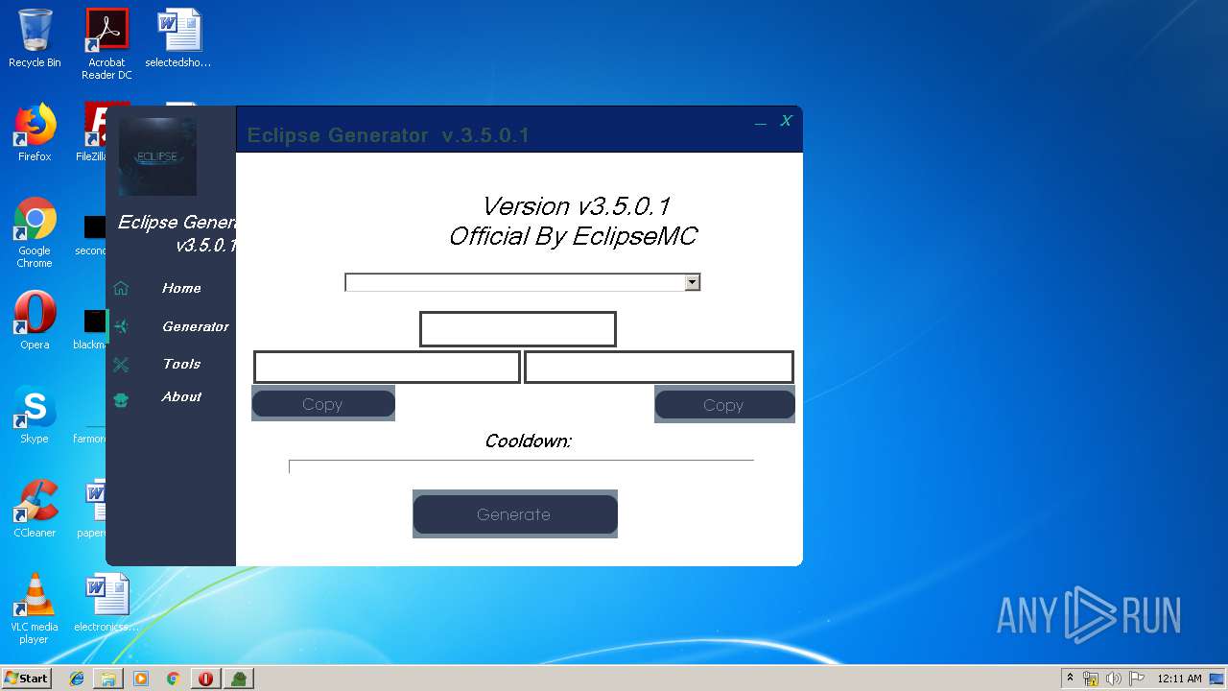Click the Eclipse logo image
The height and width of the screenshot is (691, 1228).
click(157, 156)
